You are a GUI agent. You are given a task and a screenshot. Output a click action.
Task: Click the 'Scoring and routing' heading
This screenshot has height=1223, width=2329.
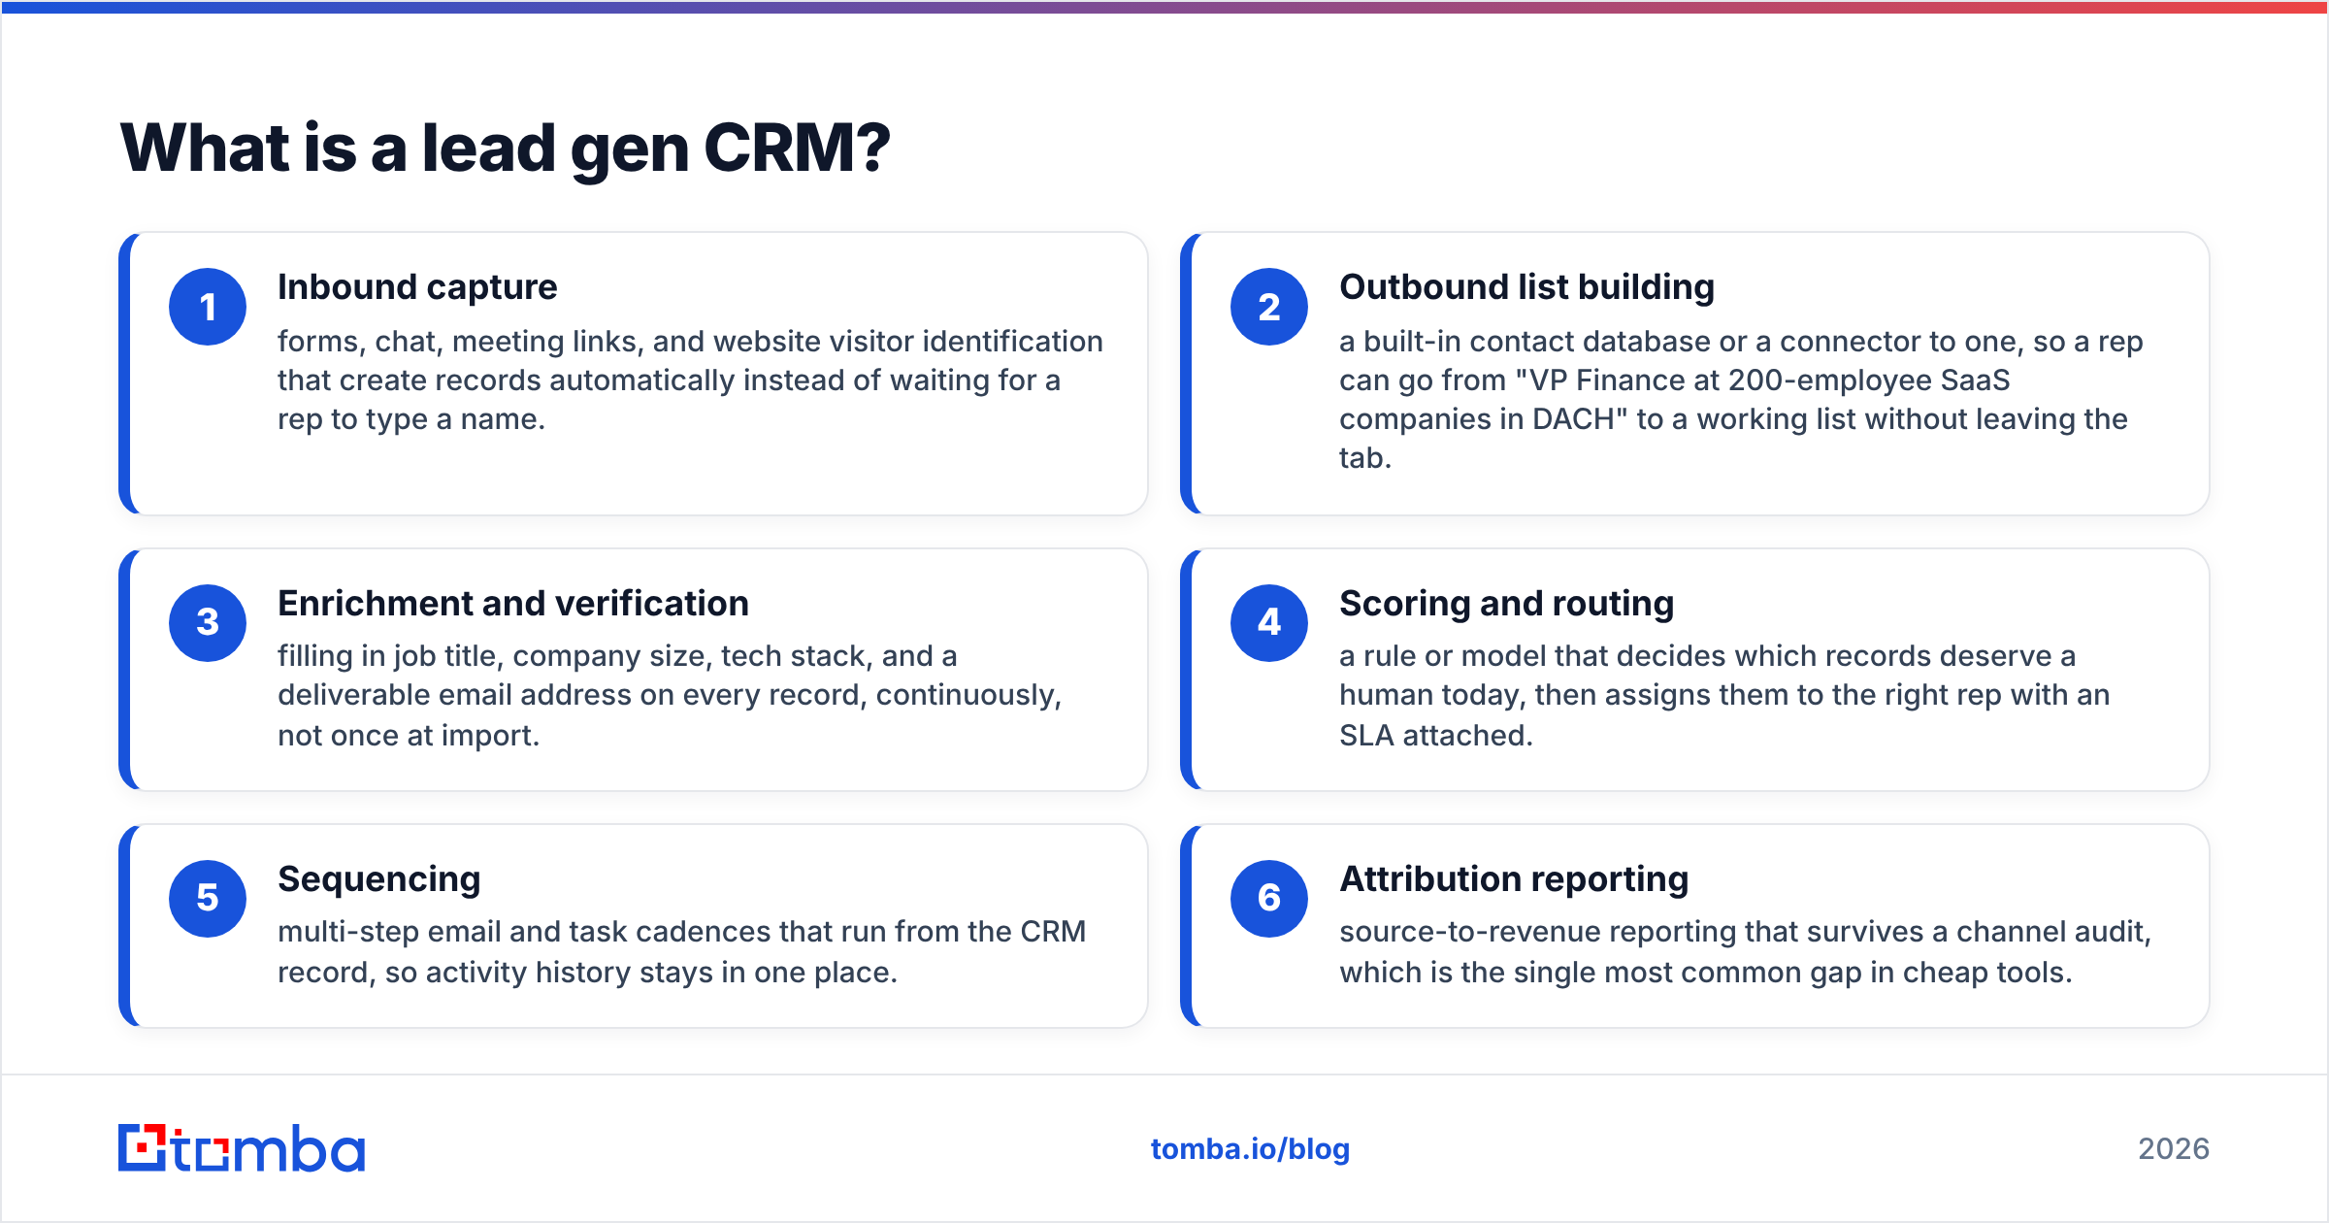(1506, 604)
